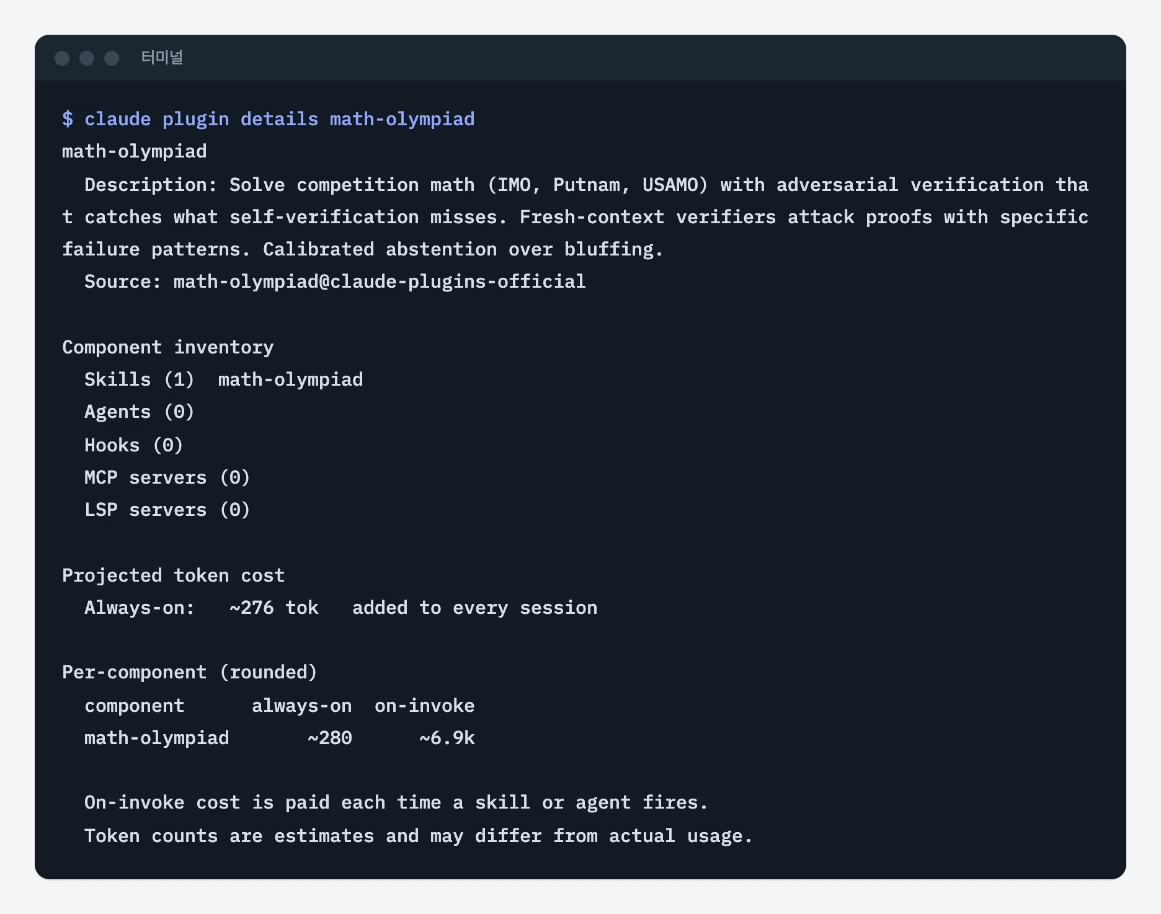Image resolution: width=1161 pixels, height=914 pixels.
Task: Click the 'MCP servers (0)' row
Action: pos(167,477)
